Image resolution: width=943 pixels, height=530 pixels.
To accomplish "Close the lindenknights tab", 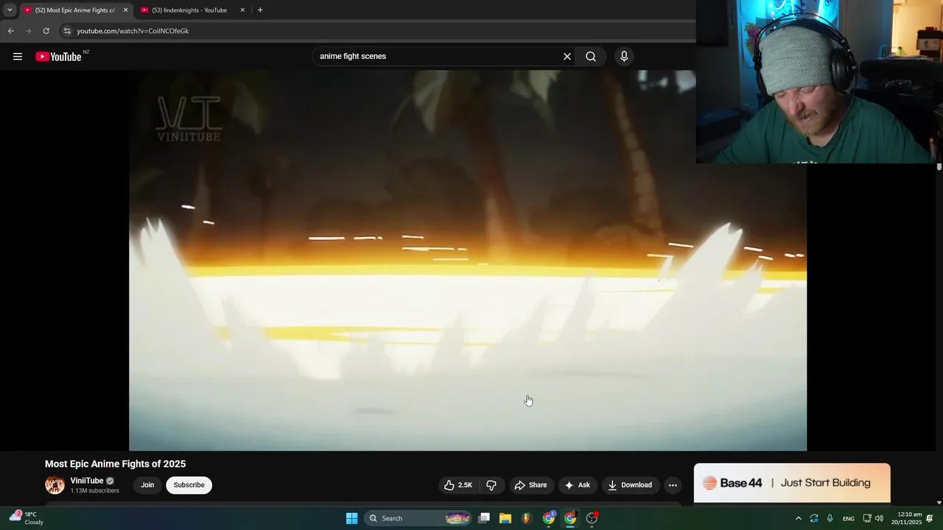I will point(242,10).
